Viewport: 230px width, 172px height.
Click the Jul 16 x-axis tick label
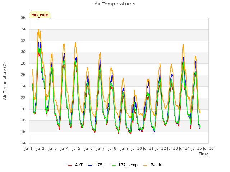[x=208, y=148]
